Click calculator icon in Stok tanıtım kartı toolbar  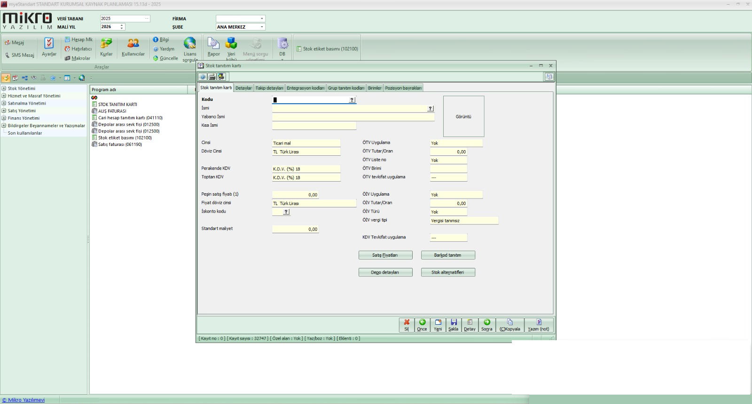(212, 76)
